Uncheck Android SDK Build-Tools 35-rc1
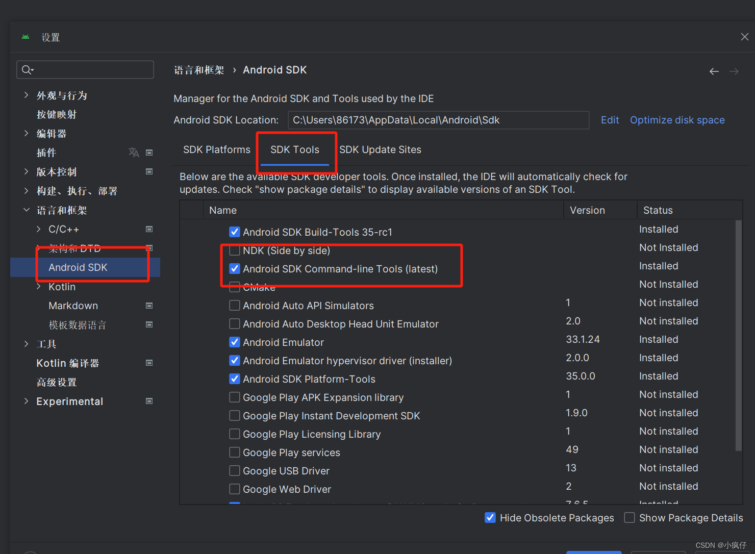The height and width of the screenshot is (554, 755). click(x=235, y=232)
